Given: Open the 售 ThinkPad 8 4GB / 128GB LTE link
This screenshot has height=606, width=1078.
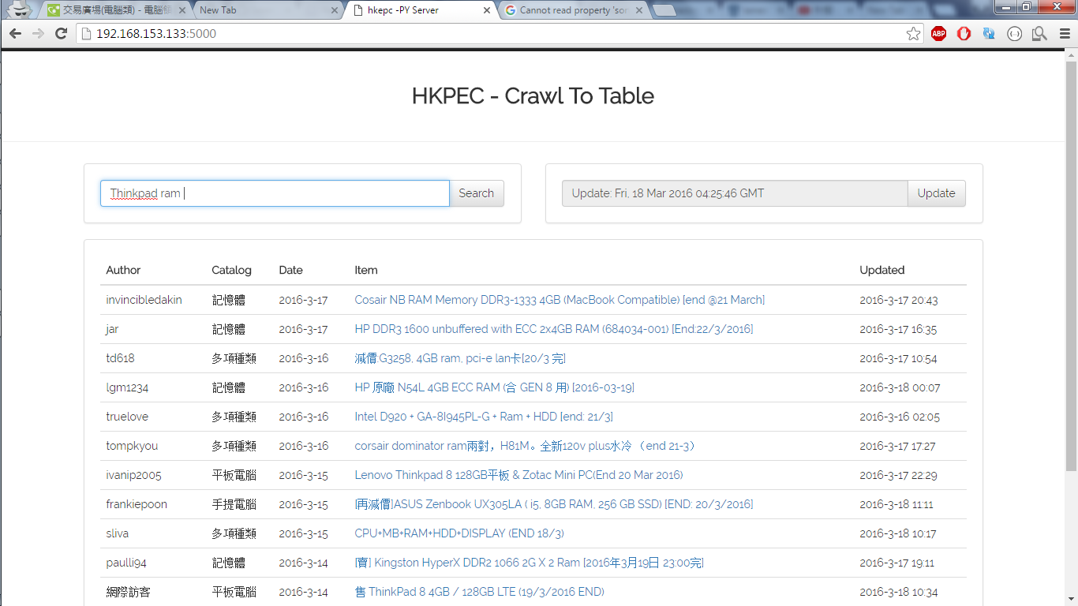Looking at the screenshot, I should point(479,592).
